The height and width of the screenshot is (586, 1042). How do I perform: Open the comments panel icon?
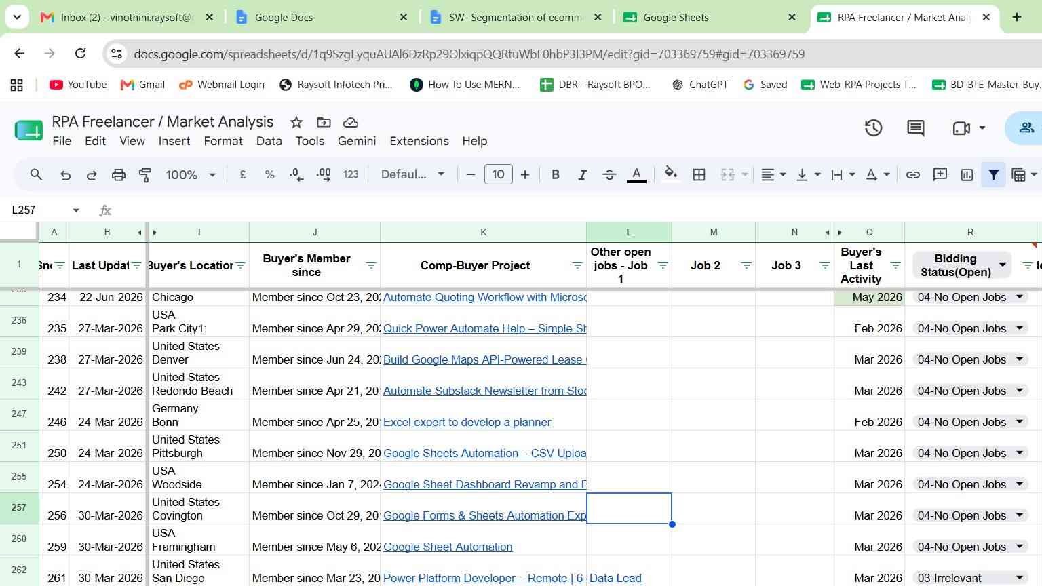[915, 128]
